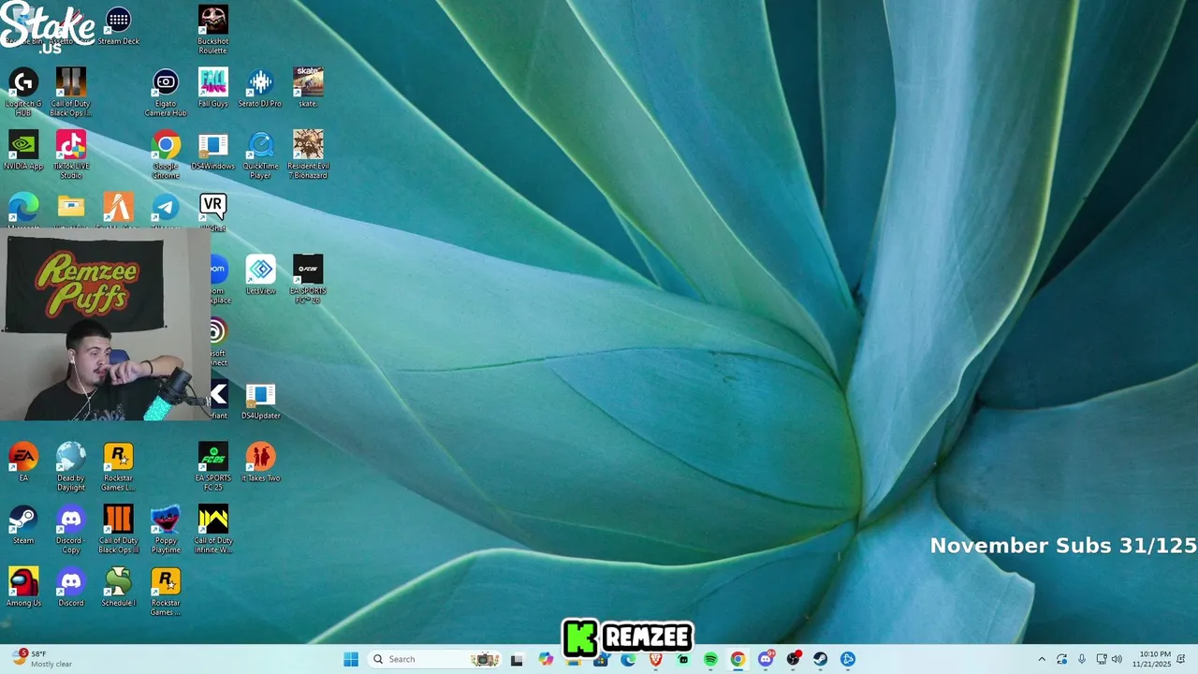Launch EA SPORTS FC 26 shortcut
The height and width of the screenshot is (674, 1198).
click(x=308, y=280)
